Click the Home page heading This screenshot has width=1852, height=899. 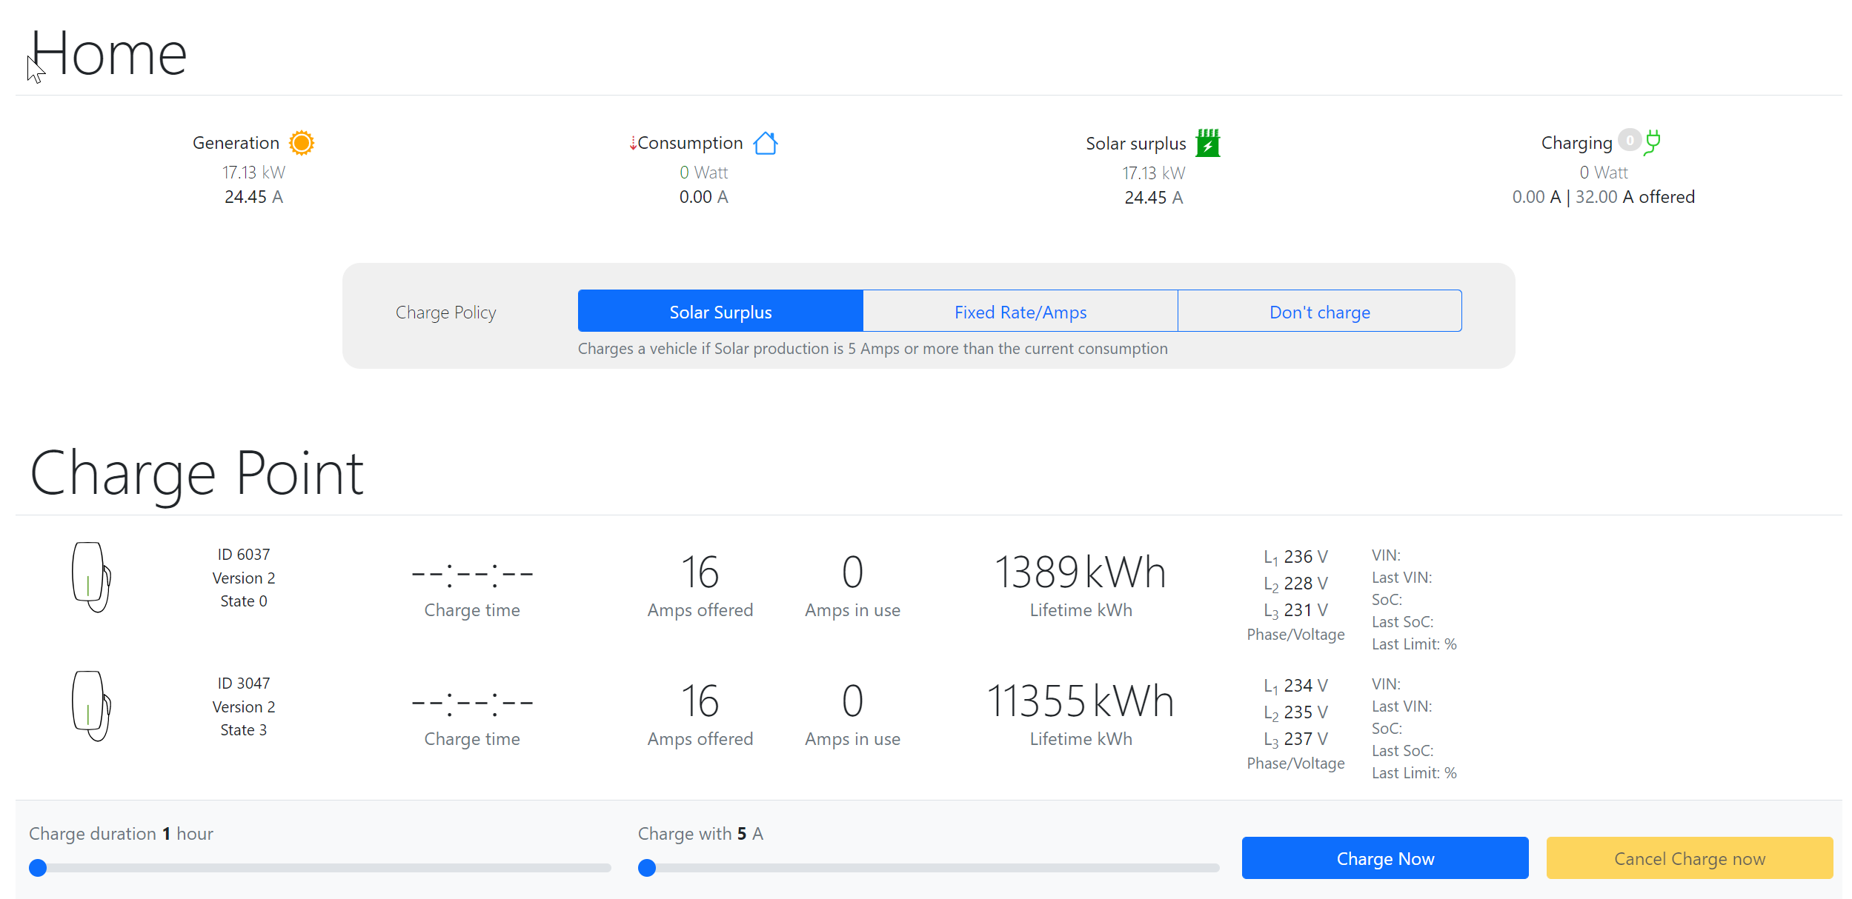tap(109, 54)
